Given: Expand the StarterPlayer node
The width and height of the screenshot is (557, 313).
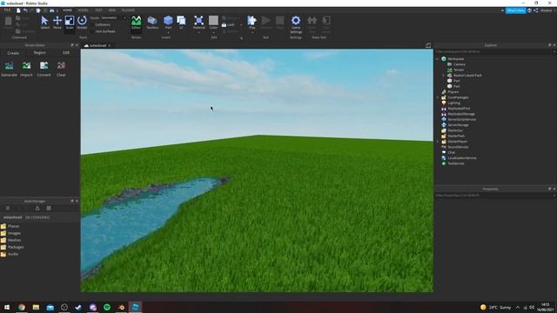Looking at the screenshot, I should [438, 141].
